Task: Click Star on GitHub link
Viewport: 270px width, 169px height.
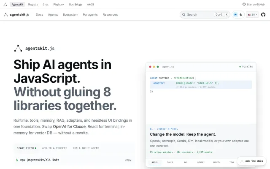Action: pos(254,4)
